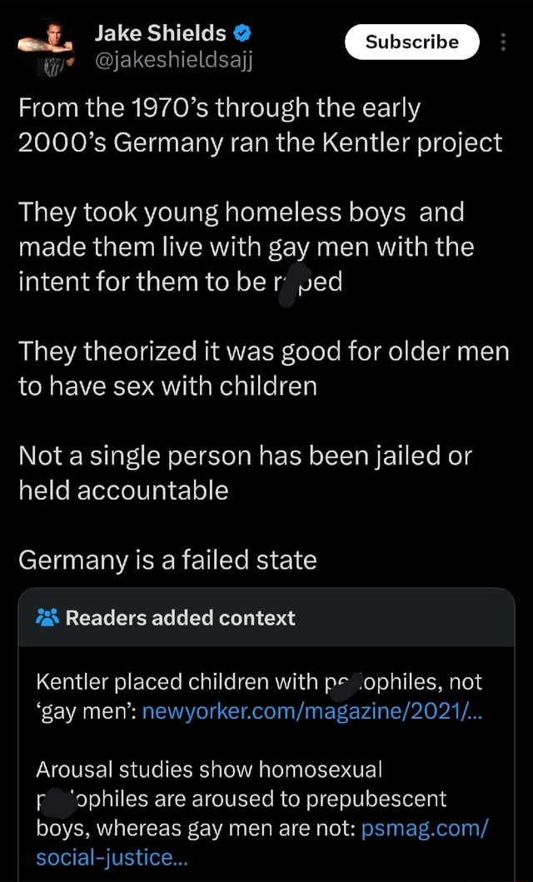Screen dimensions: 533x882
Task: Open the Jake Shields display name
Action: pos(161,33)
